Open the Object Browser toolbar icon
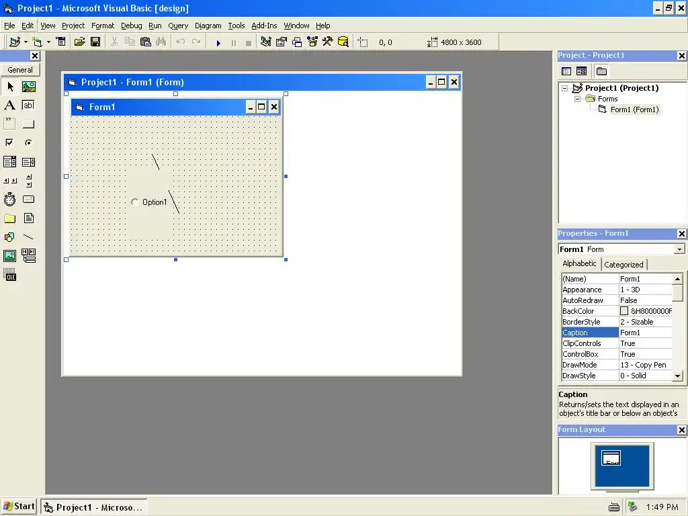The image size is (688, 516). point(312,42)
